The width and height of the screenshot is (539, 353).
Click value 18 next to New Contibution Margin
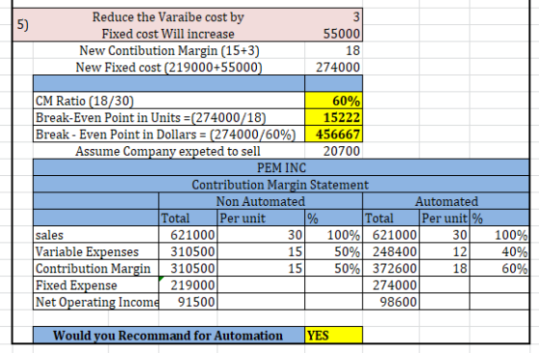click(x=333, y=50)
